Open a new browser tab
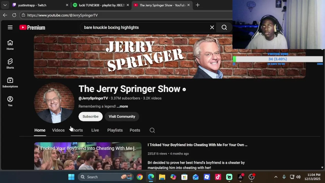The image size is (325, 183). click(198, 5)
